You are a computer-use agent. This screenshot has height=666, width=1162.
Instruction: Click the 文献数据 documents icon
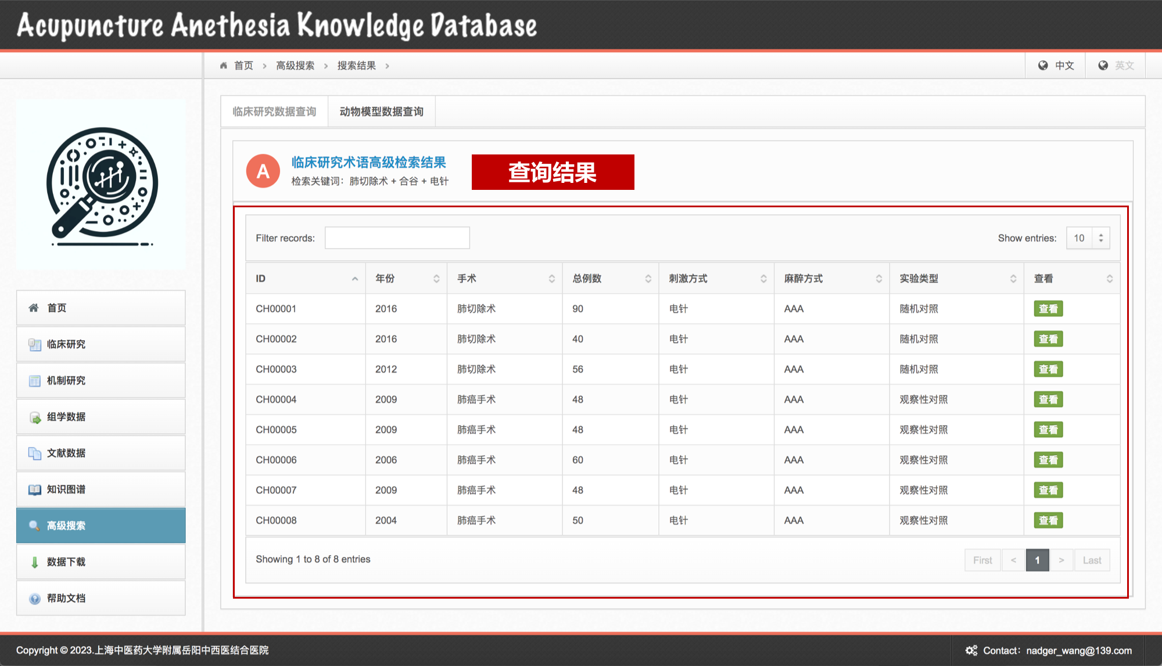pyautogui.click(x=34, y=453)
